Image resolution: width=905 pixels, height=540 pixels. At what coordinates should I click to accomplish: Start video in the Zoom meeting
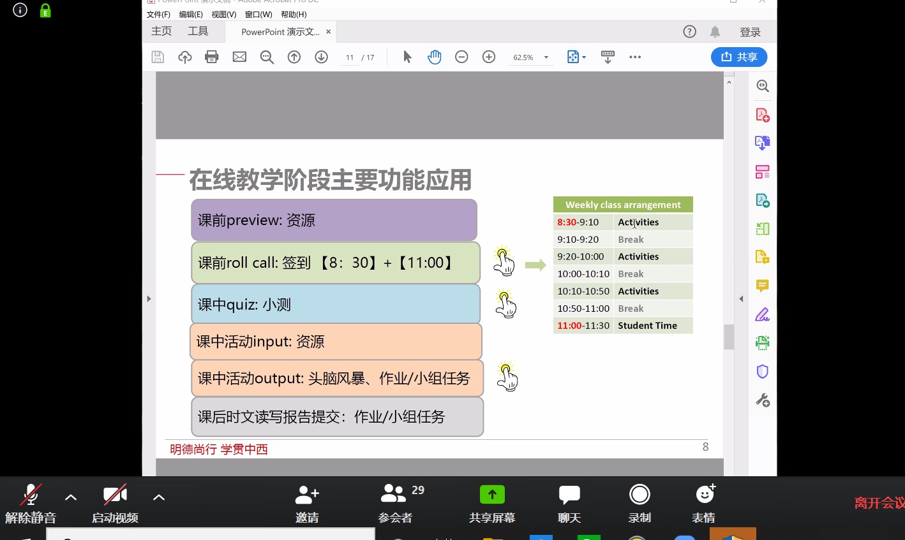click(115, 501)
